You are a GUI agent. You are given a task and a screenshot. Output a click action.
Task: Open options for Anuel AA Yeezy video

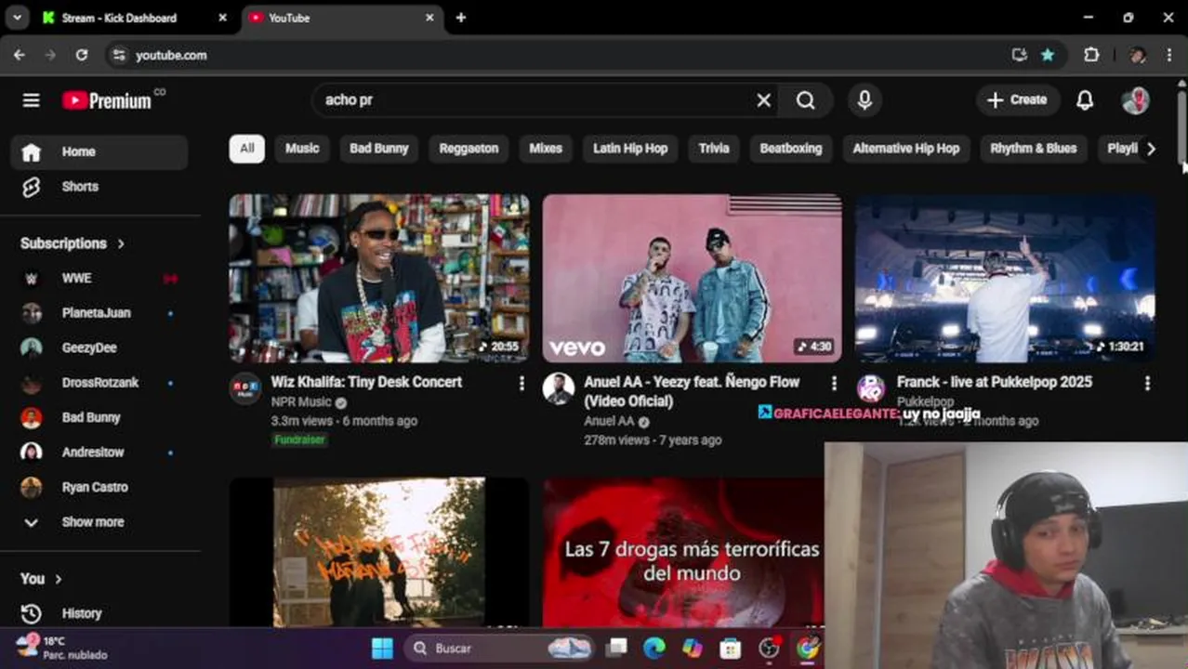[x=834, y=383]
